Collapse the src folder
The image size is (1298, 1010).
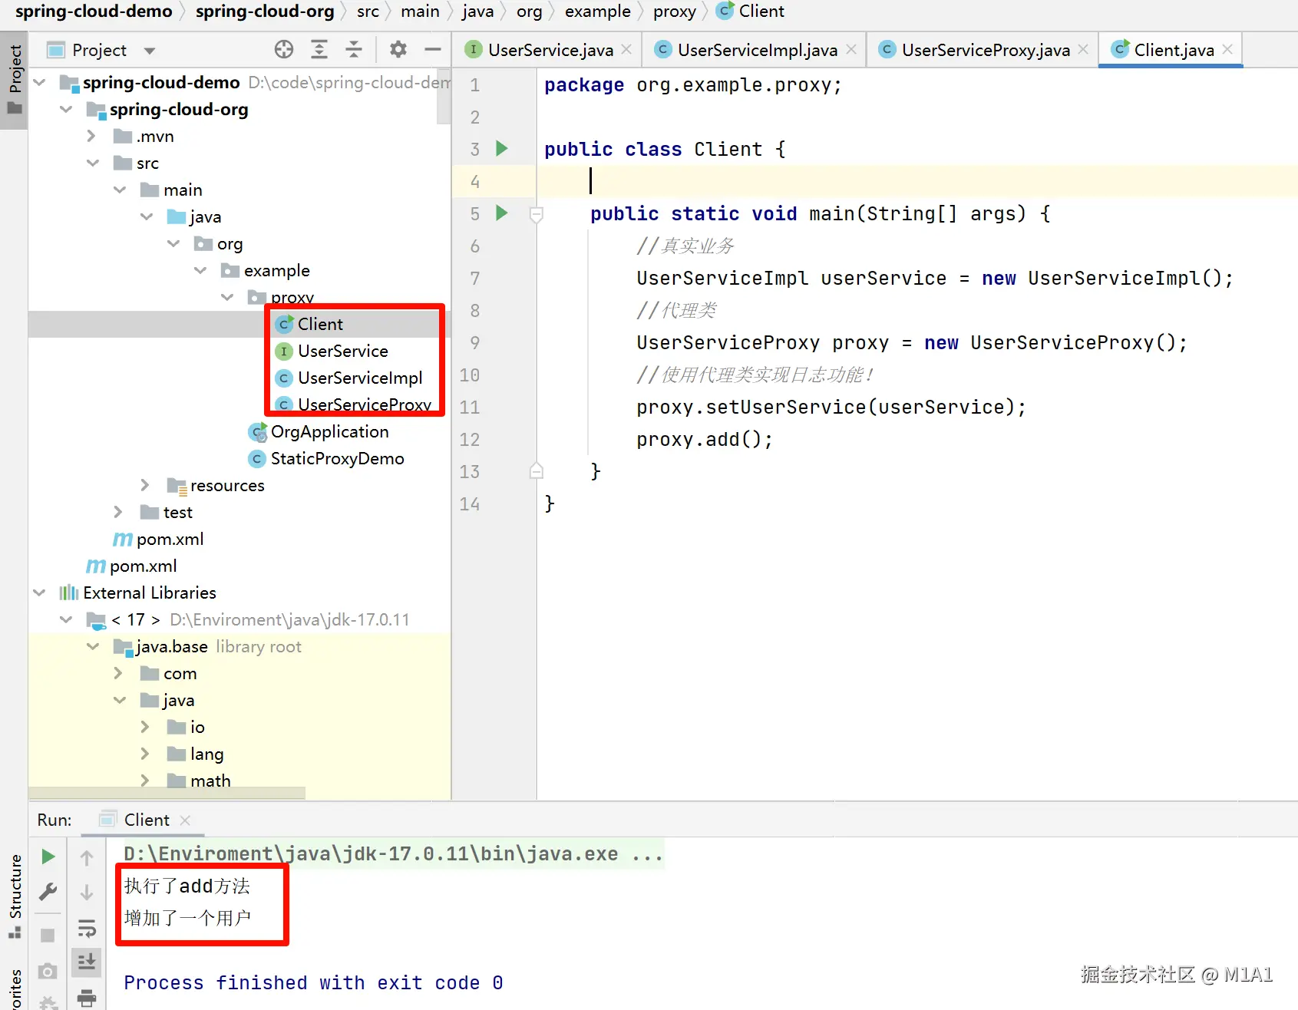pos(93,163)
